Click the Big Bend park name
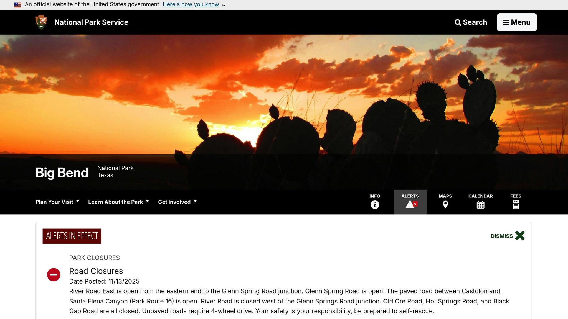 [x=62, y=173]
